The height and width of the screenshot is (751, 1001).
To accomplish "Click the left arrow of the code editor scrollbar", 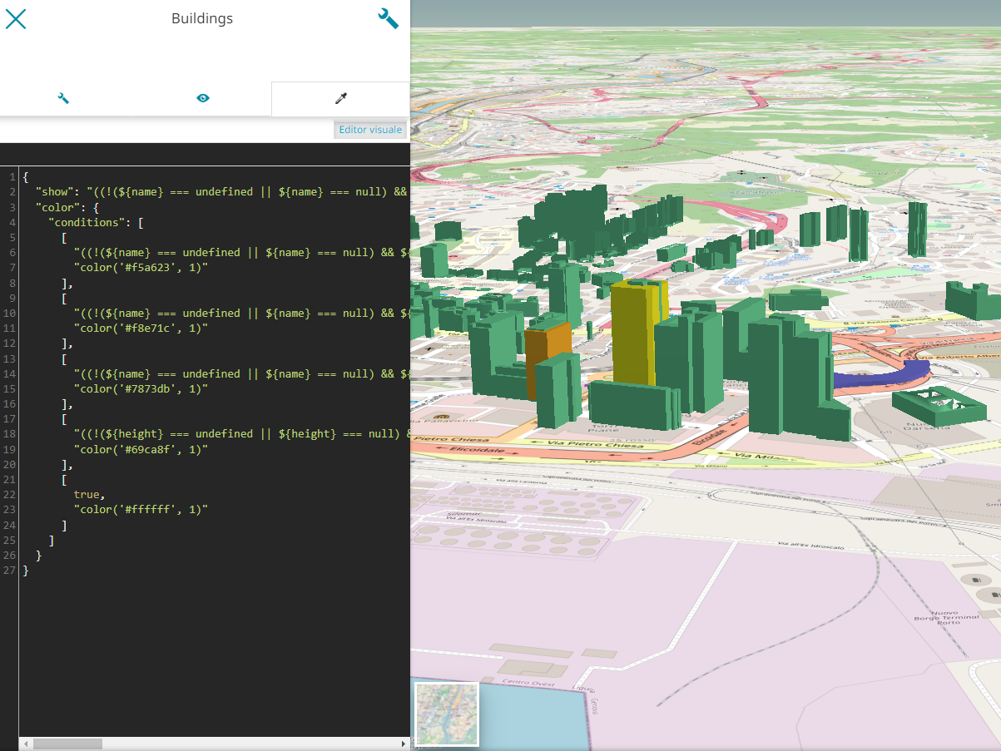I will point(25,744).
